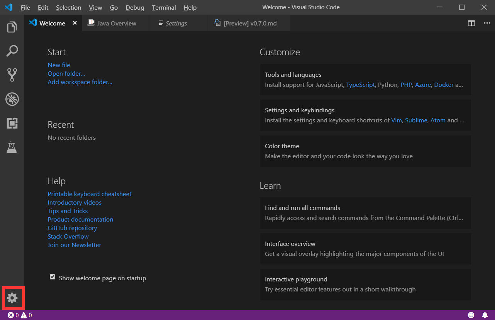Close the Welcome tab with its X
This screenshot has height=320, width=495.
(75, 23)
